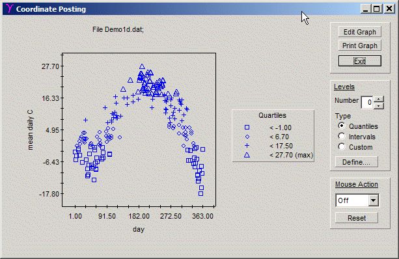This screenshot has width=399, height=259.
Task: Select the Custom radio button
Action: coord(342,146)
